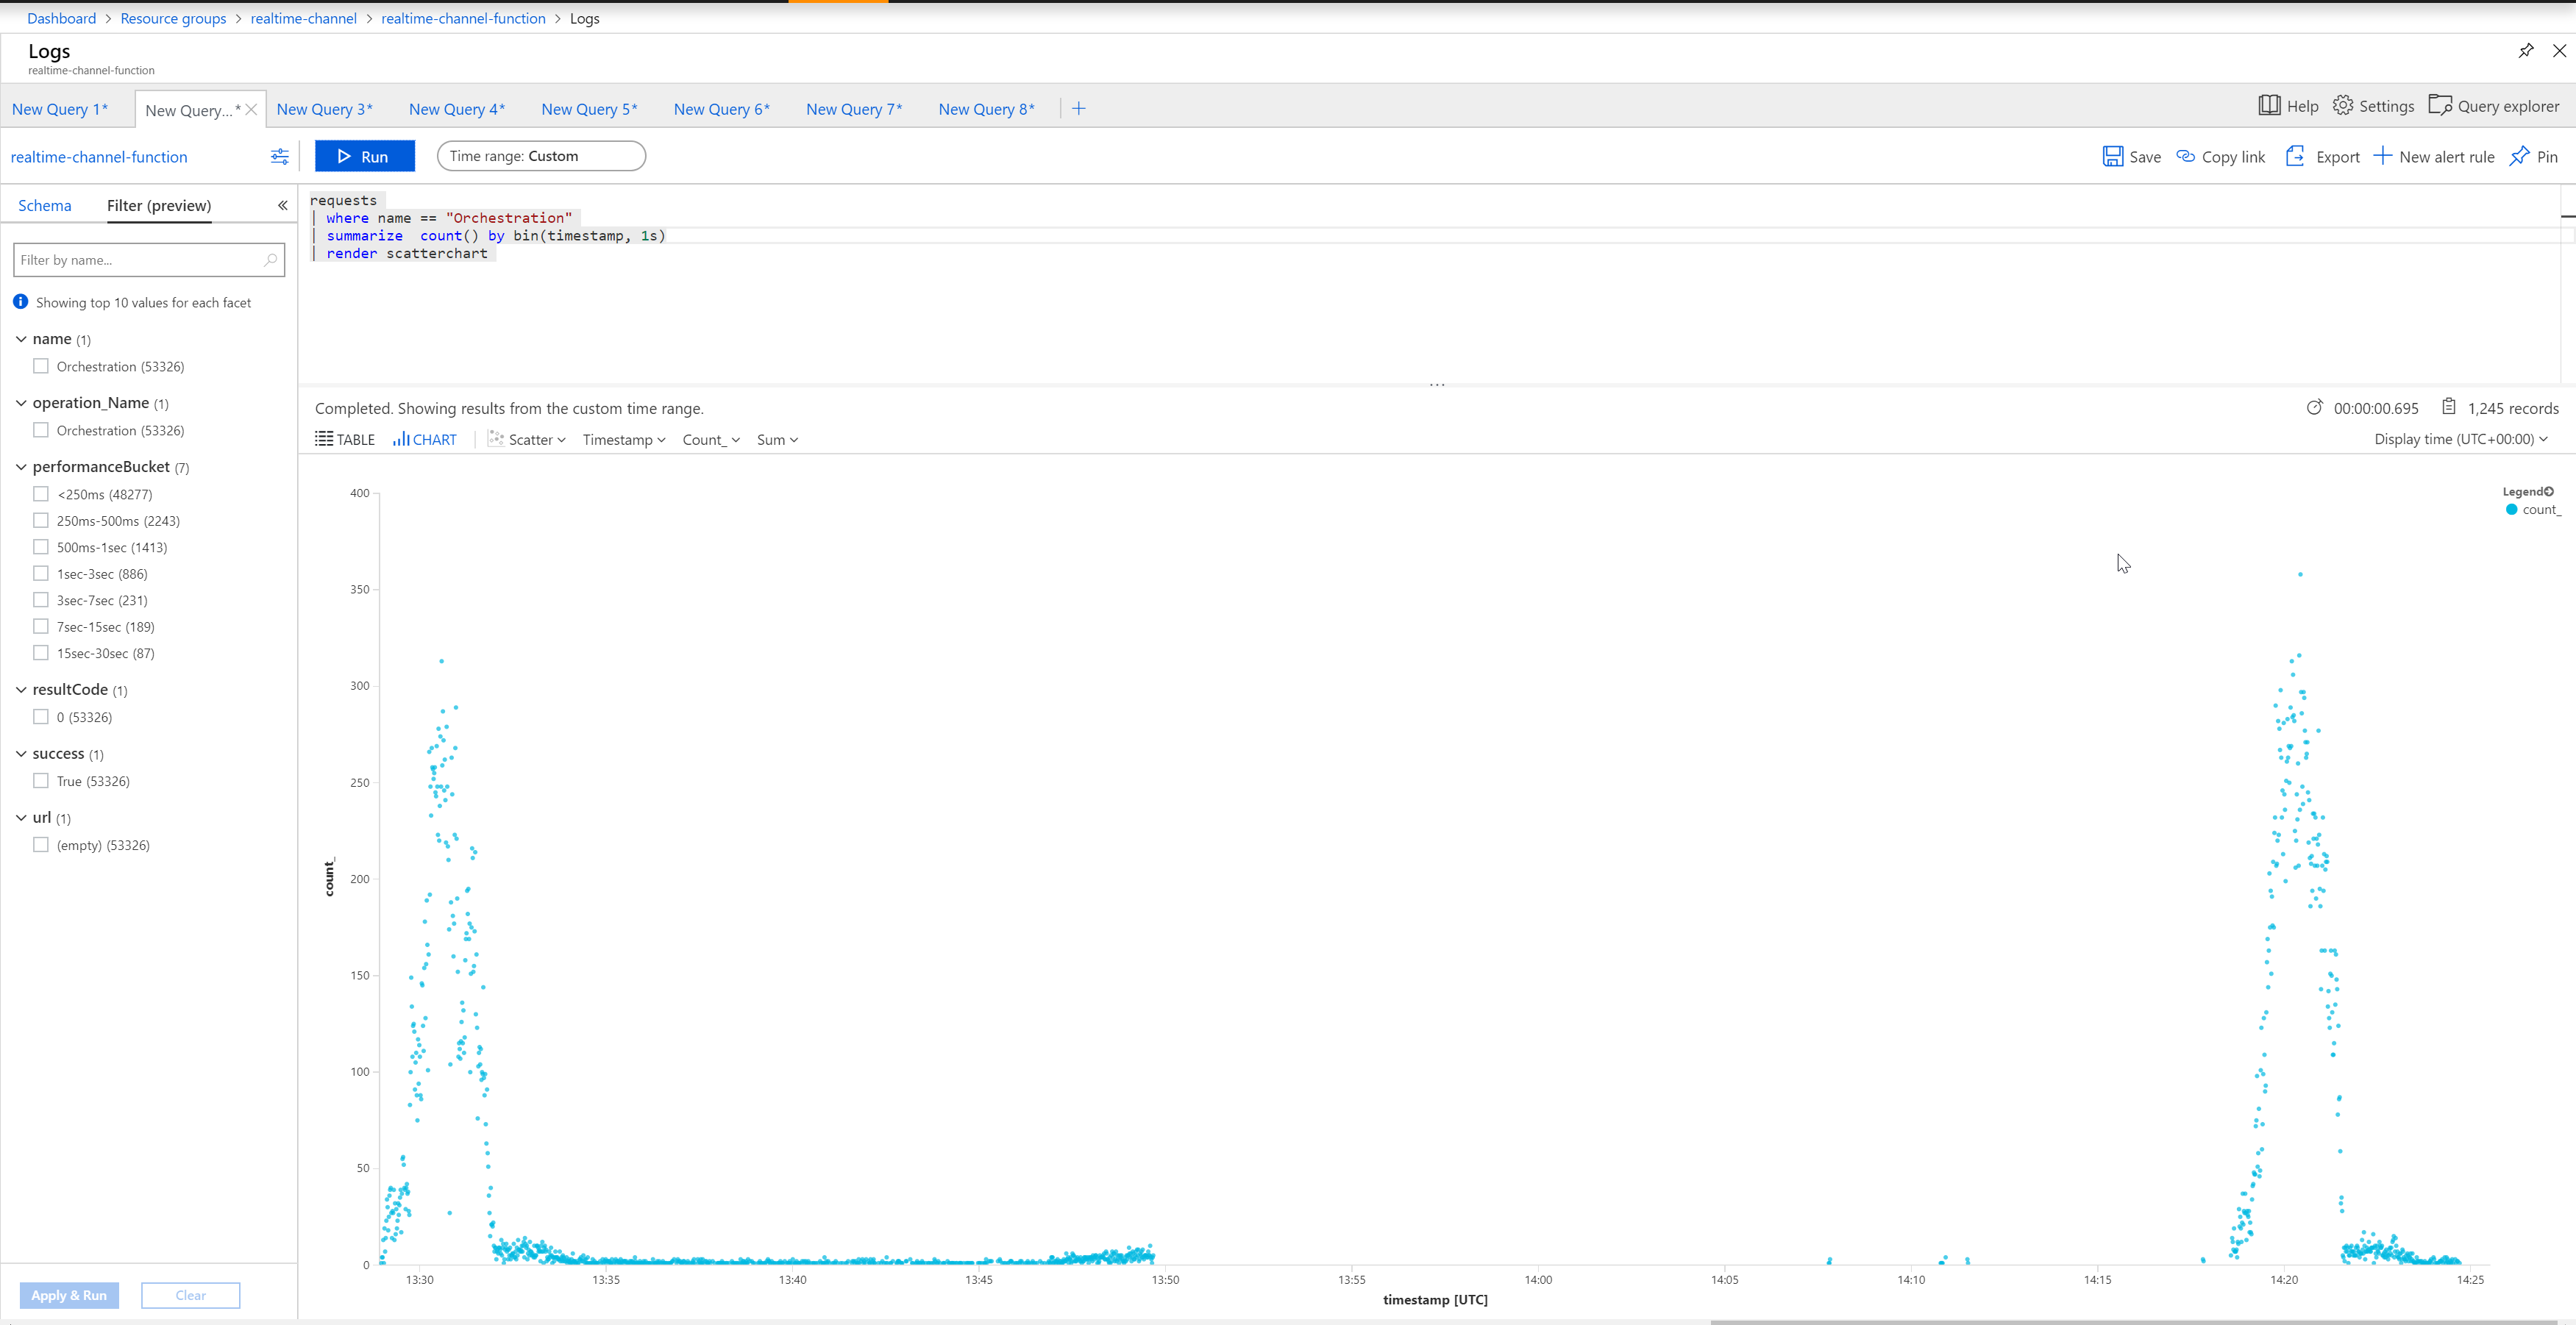Navigate to Resource groups breadcrumb
This screenshot has height=1325, width=2576.
(173, 18)
